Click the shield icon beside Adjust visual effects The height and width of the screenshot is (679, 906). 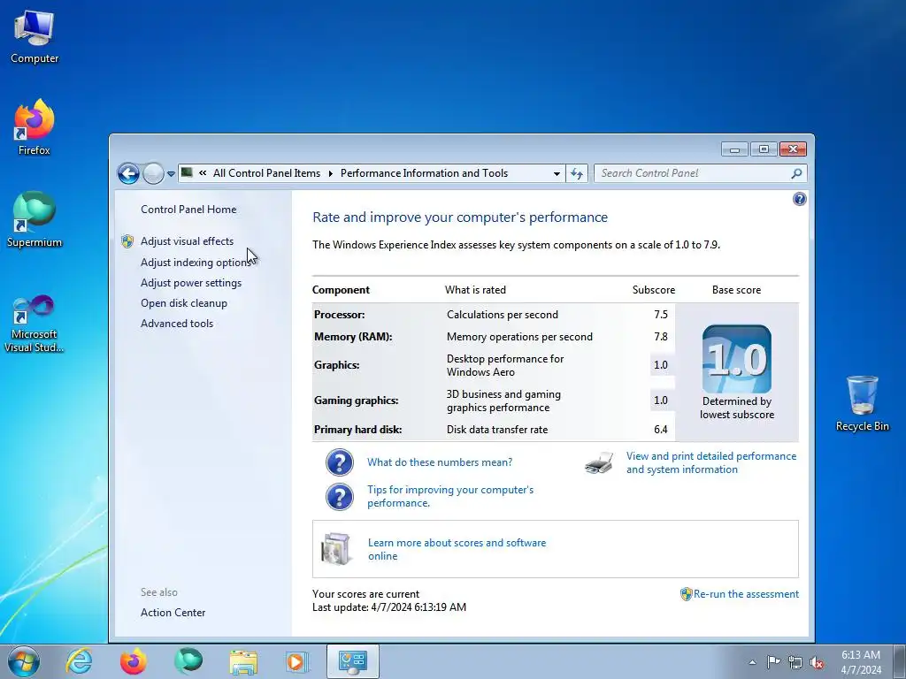coord(127,241)
